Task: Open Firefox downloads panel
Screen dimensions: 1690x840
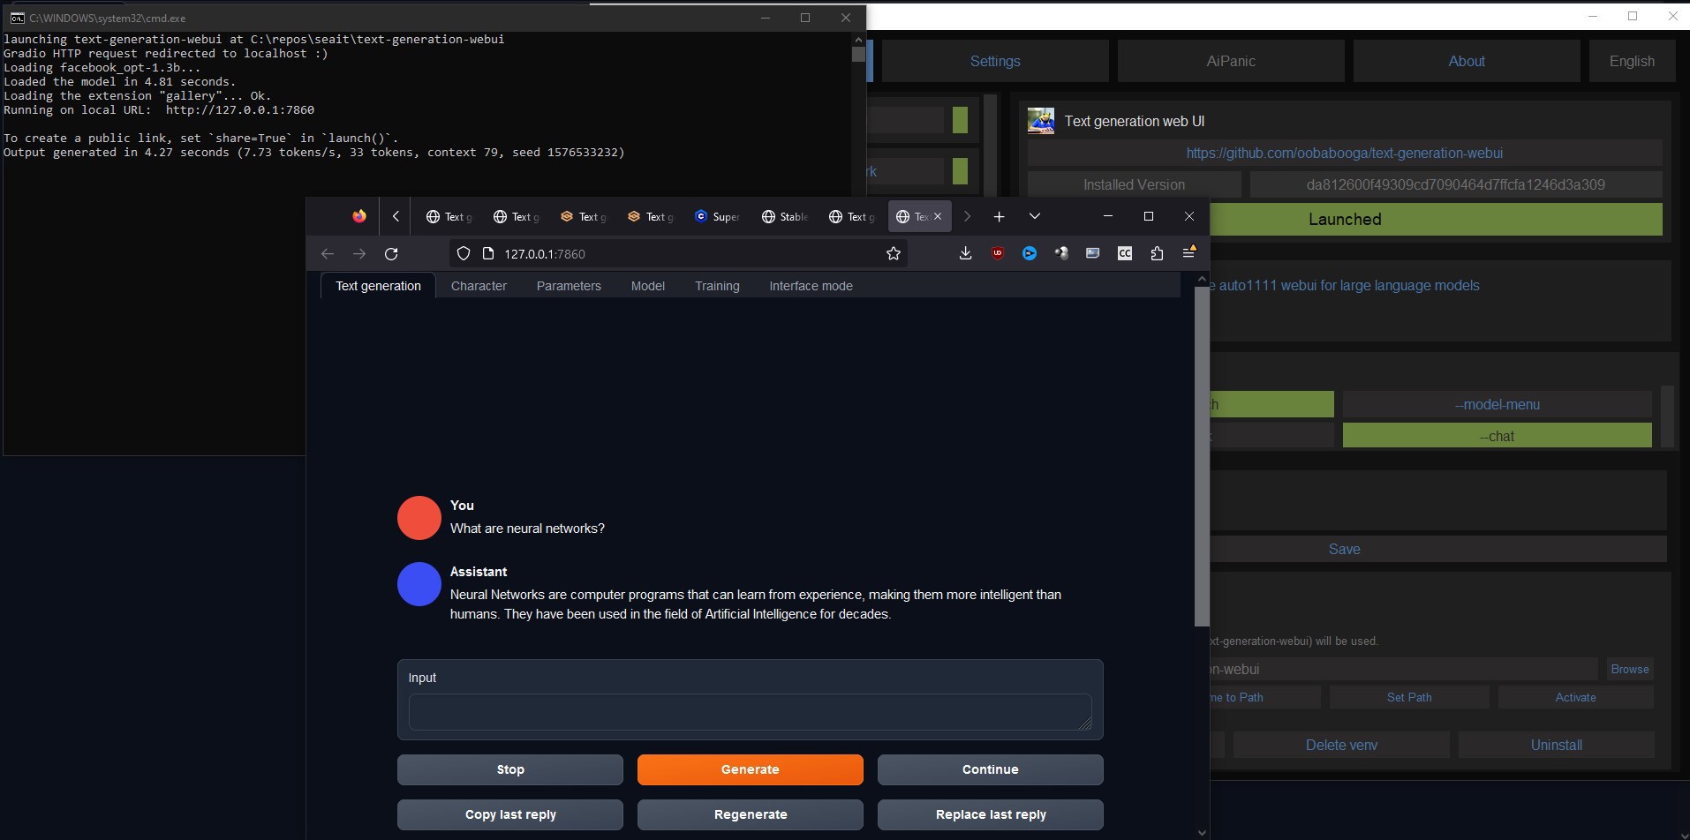Action: coord(965,254)
